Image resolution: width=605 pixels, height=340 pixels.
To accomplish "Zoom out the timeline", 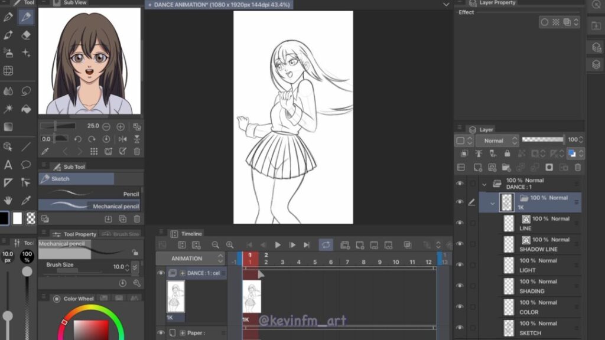I will click(215, 245).
